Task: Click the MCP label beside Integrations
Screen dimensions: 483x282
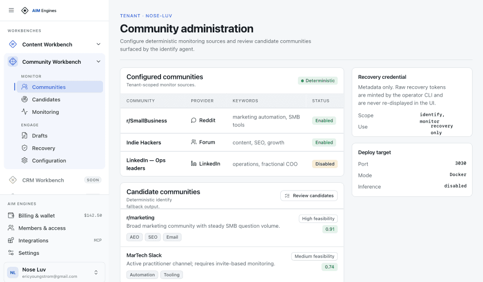Action: 98,240
